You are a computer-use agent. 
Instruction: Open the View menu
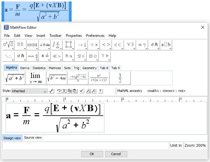[x=28, y=36]
